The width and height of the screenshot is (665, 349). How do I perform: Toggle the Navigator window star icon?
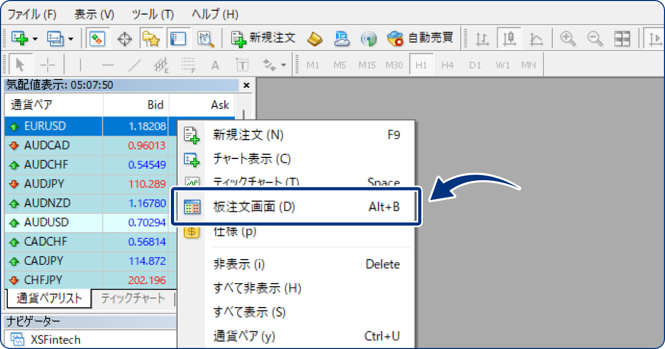pos(150,37)
